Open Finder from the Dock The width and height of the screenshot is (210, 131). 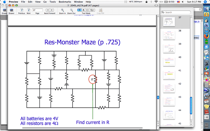206,9
